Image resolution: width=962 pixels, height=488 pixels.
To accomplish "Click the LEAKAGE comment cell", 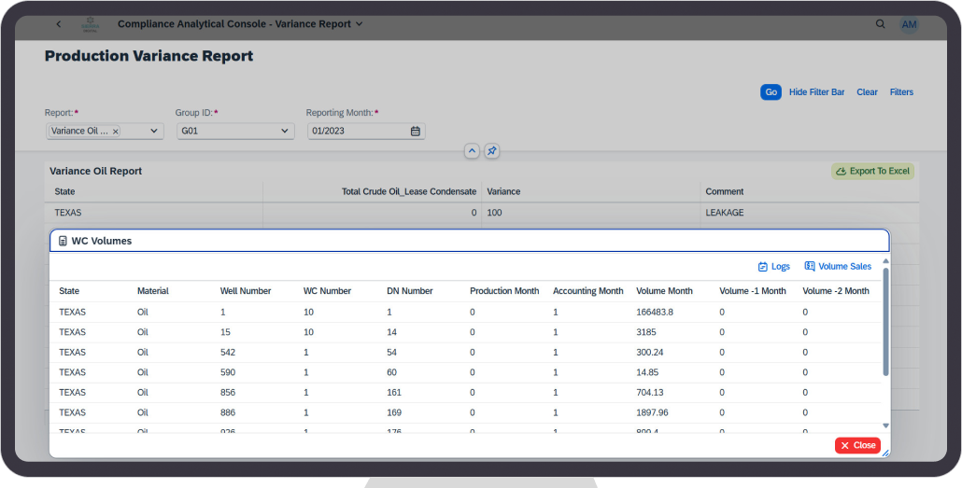I will 725,213.
